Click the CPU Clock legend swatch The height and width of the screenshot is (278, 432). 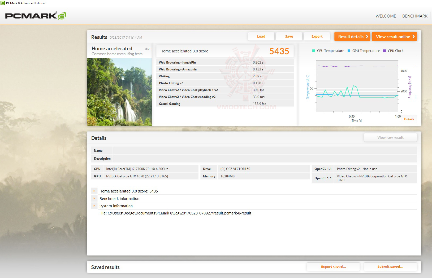coord(385,51)
